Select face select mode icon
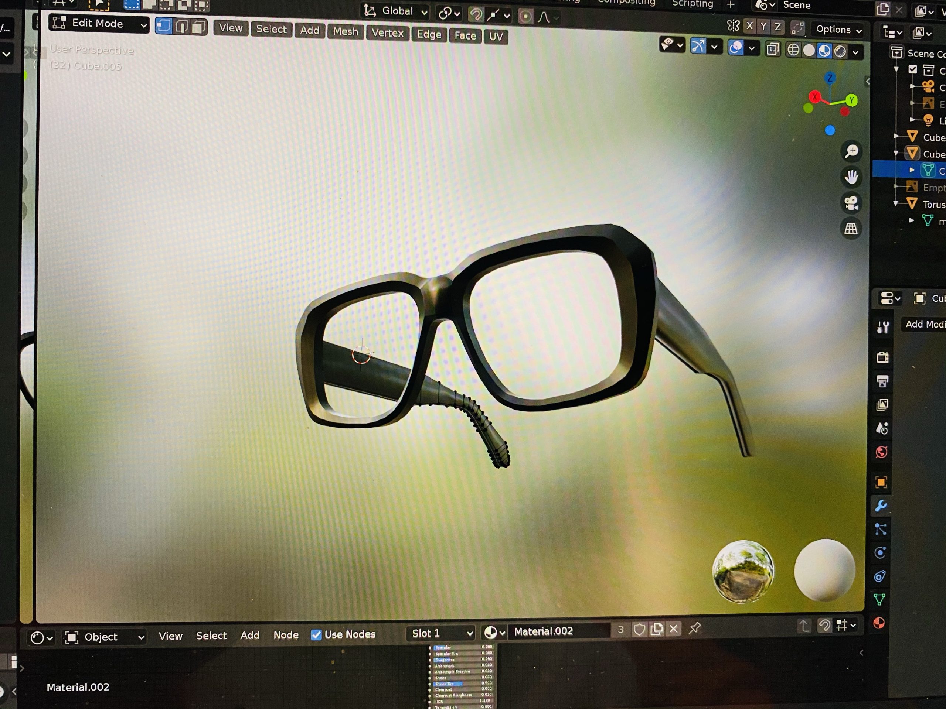The image size is (946, 709). click(x=198, y=28)
